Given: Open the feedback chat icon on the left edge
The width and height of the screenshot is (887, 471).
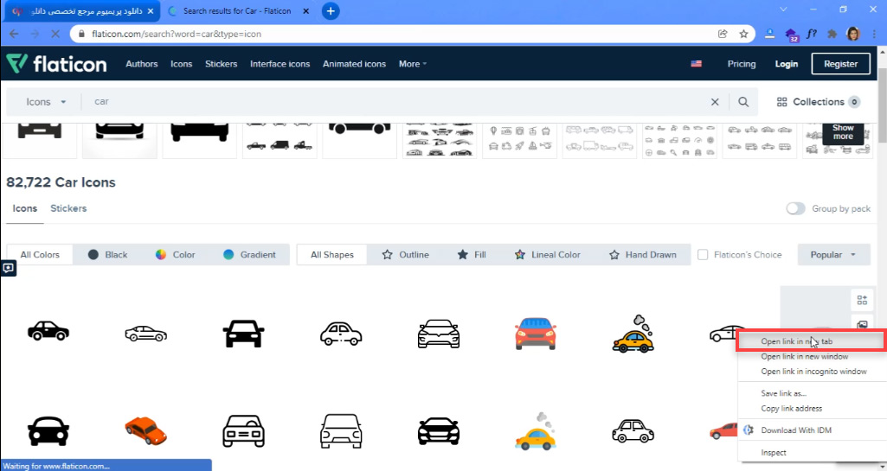Looking at the screenshot, I should point(8,268).
